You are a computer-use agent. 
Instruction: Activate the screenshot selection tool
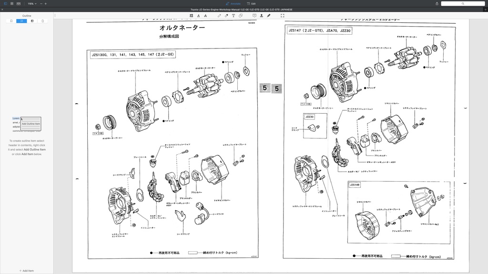click(x=282, y=15)
